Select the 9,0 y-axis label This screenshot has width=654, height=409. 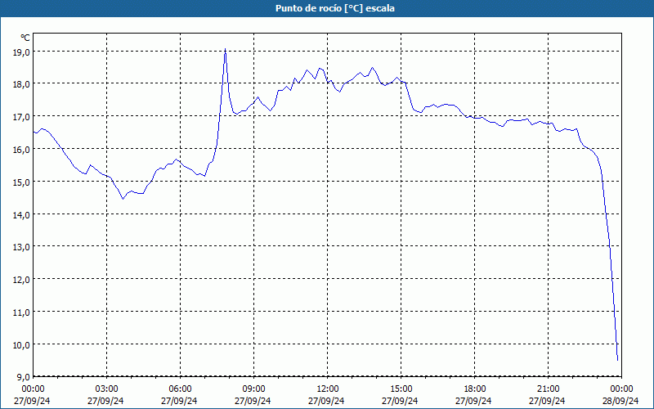pyautogui.click(x=23, y=377)
